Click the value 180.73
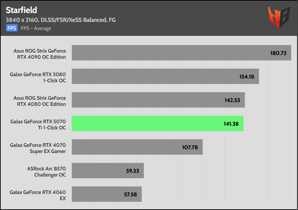The image size is (298, 210). (x=278, y=53)
